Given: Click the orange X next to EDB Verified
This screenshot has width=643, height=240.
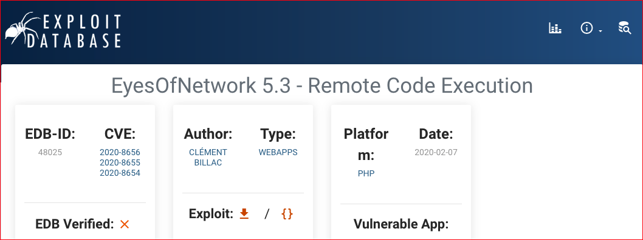Looking at the screenshot, I should 125,224.
